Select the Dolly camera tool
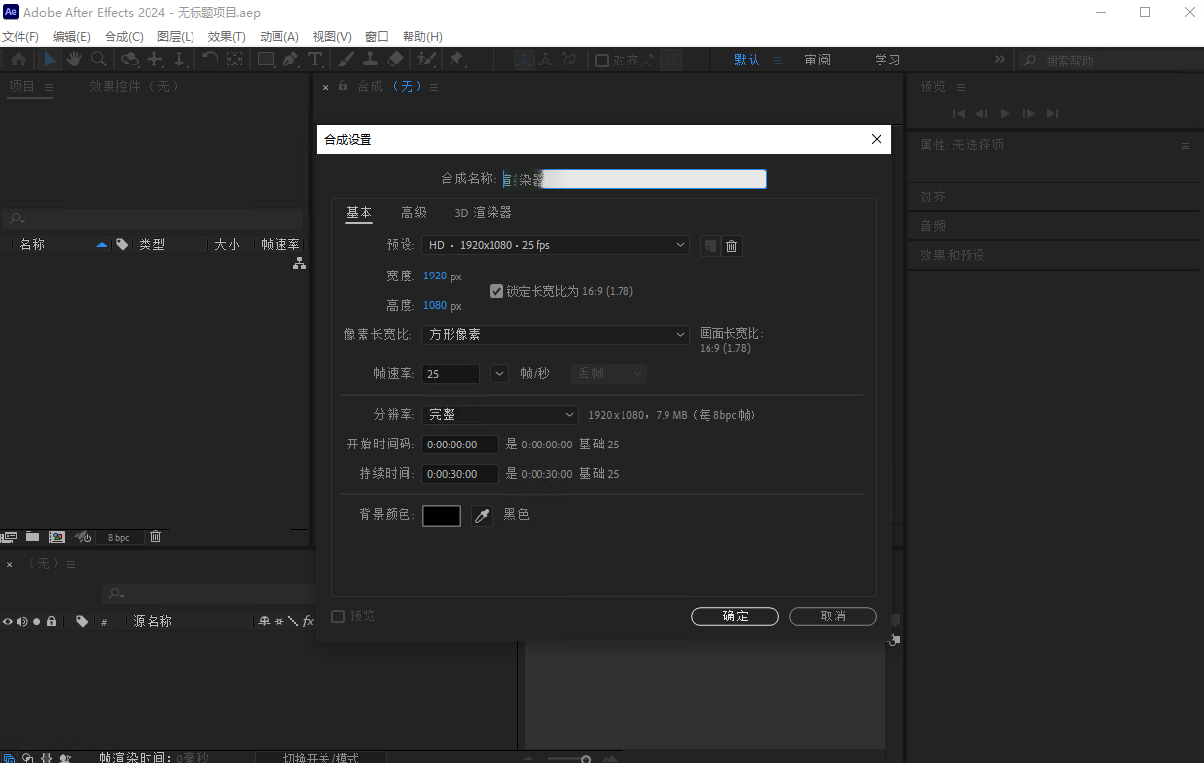Screen dimensions: 1204x763 click(180, 60)
